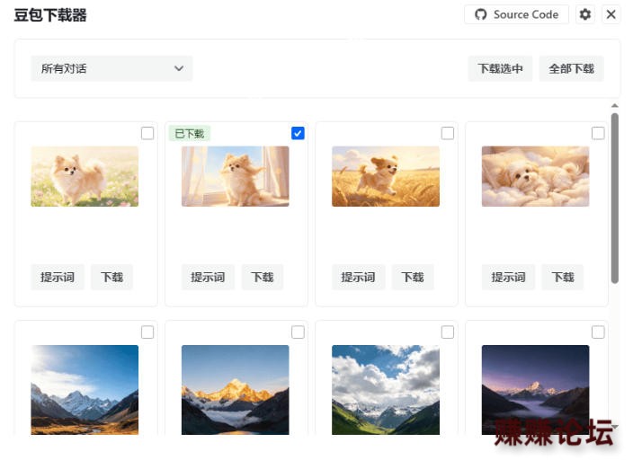The height and width of the screenshot is (469, 633).
Task: Open Source Code link
Action: pyautogui.click(x=516, y=14)
